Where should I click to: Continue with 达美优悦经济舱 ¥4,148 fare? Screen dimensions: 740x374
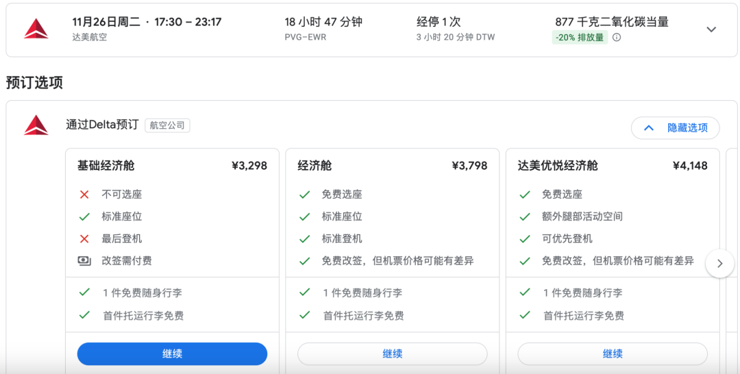(x=613, y=353)
